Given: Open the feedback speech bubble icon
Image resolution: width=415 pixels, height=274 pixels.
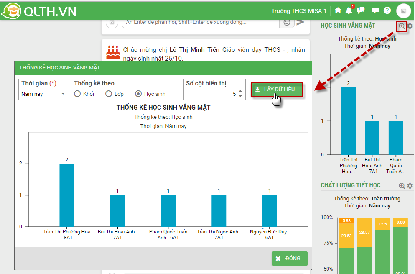Looking at the screenshot, I should pos(375,10).
